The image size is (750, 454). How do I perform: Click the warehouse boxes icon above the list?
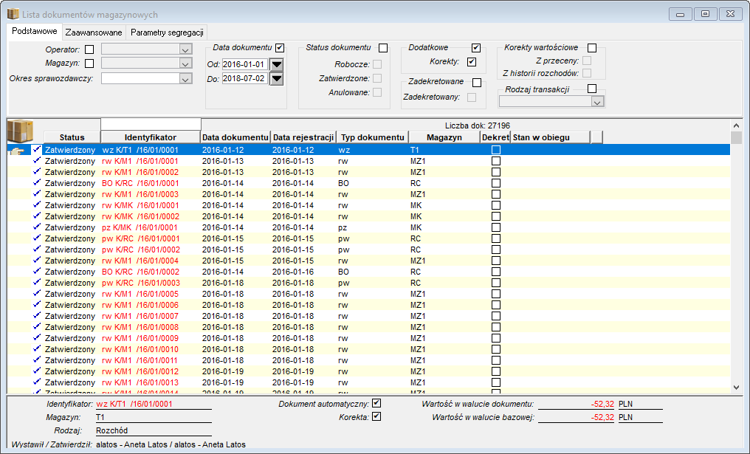20,131
